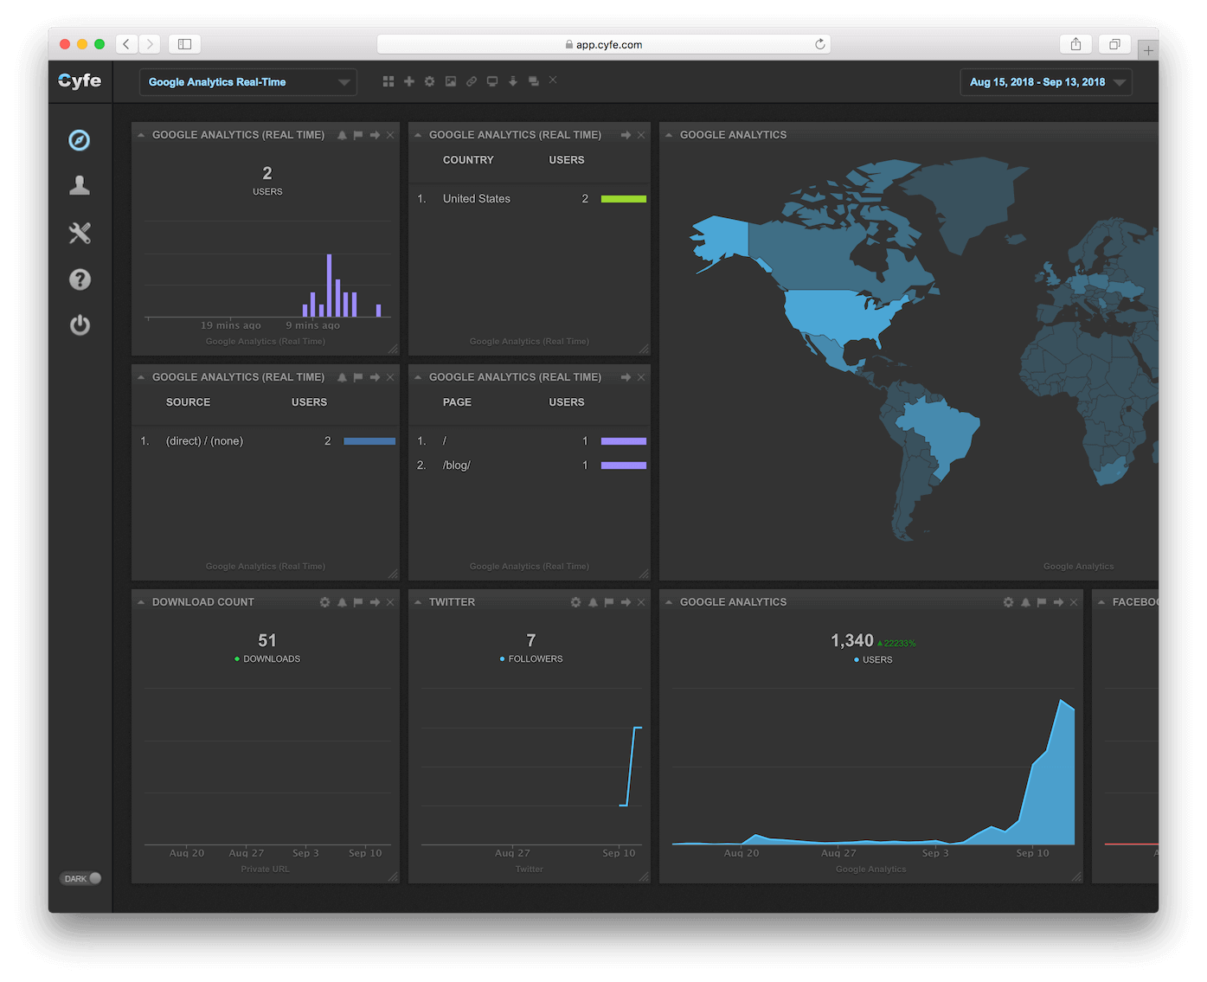Collapse the world map Google Analytics widget
Screen dimensions: 1207x982
point(669,135)
